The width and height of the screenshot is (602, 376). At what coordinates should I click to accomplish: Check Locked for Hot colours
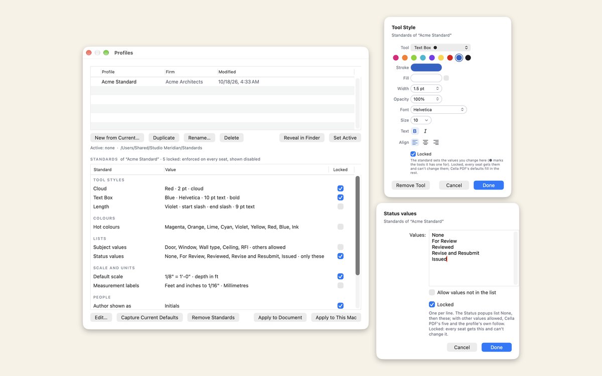tap(341, 227)
